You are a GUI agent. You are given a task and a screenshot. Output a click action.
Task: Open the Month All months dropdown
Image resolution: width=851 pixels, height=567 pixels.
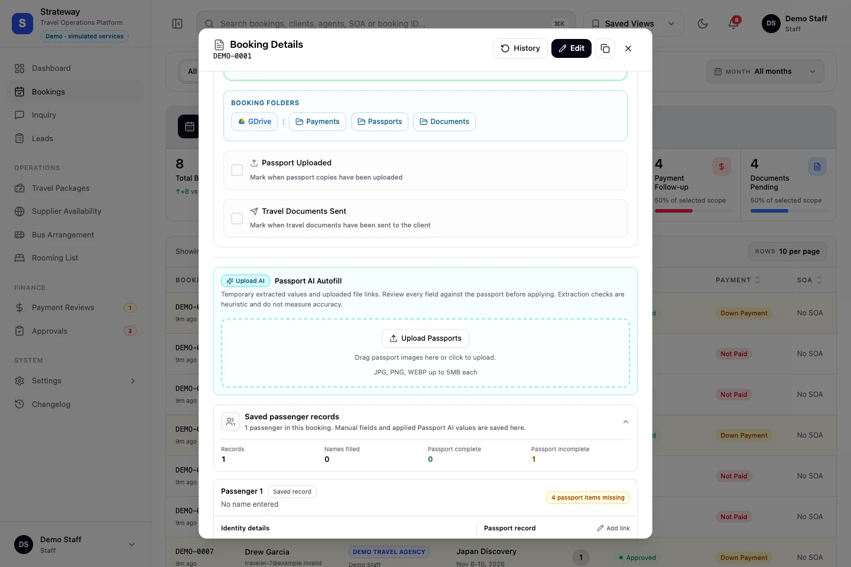click(765, 71)
